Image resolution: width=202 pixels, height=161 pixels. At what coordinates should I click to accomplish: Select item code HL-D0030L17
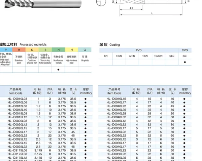tap(116, 143)
